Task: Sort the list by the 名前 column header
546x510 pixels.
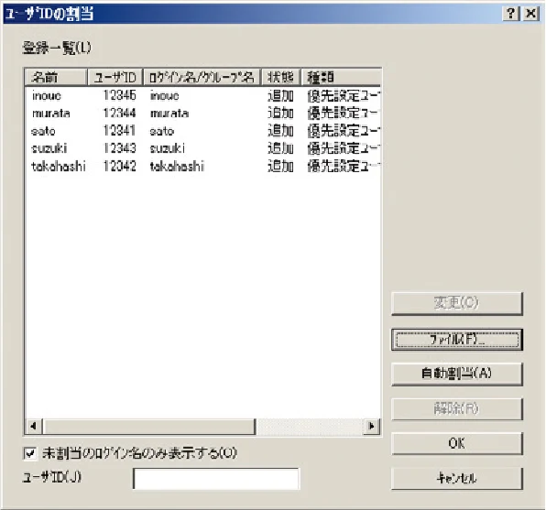Action: [56, 77]
